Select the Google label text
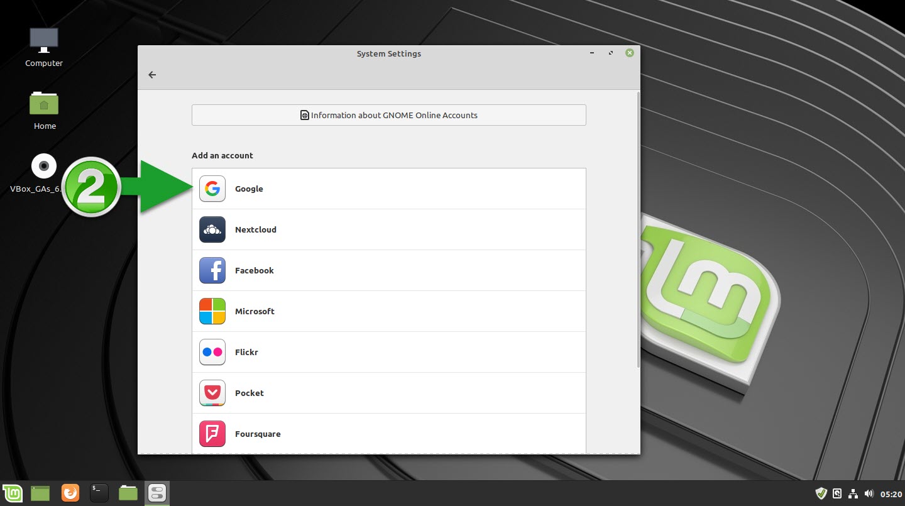 (x=249, y=189)
